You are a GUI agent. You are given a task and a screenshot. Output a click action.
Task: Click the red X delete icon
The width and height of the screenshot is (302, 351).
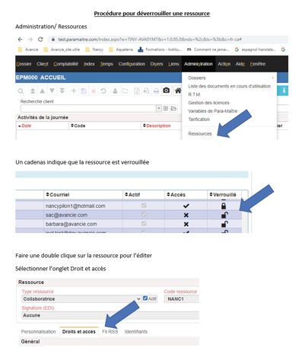tap(94, 91)
